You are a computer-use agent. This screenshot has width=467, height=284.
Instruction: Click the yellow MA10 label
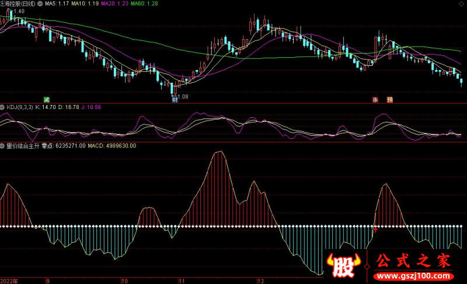(85, 3)
